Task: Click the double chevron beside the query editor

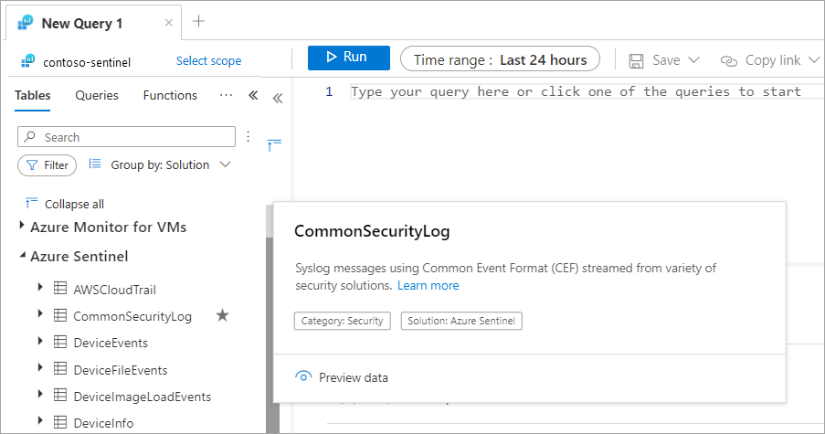Action: tap(278, 98)
